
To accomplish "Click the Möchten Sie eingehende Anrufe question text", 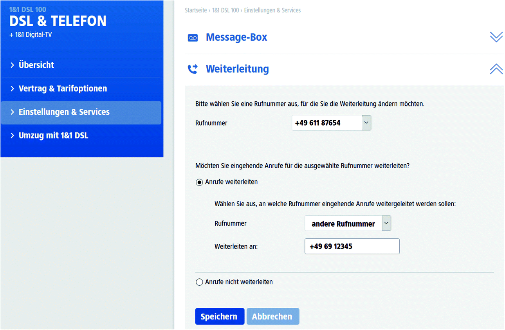I will (302, 166).
